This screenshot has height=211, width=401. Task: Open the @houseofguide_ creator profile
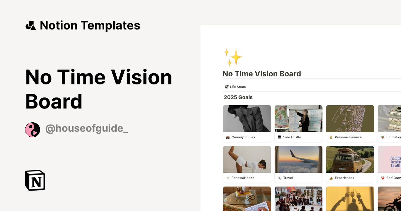coord(87,128)
